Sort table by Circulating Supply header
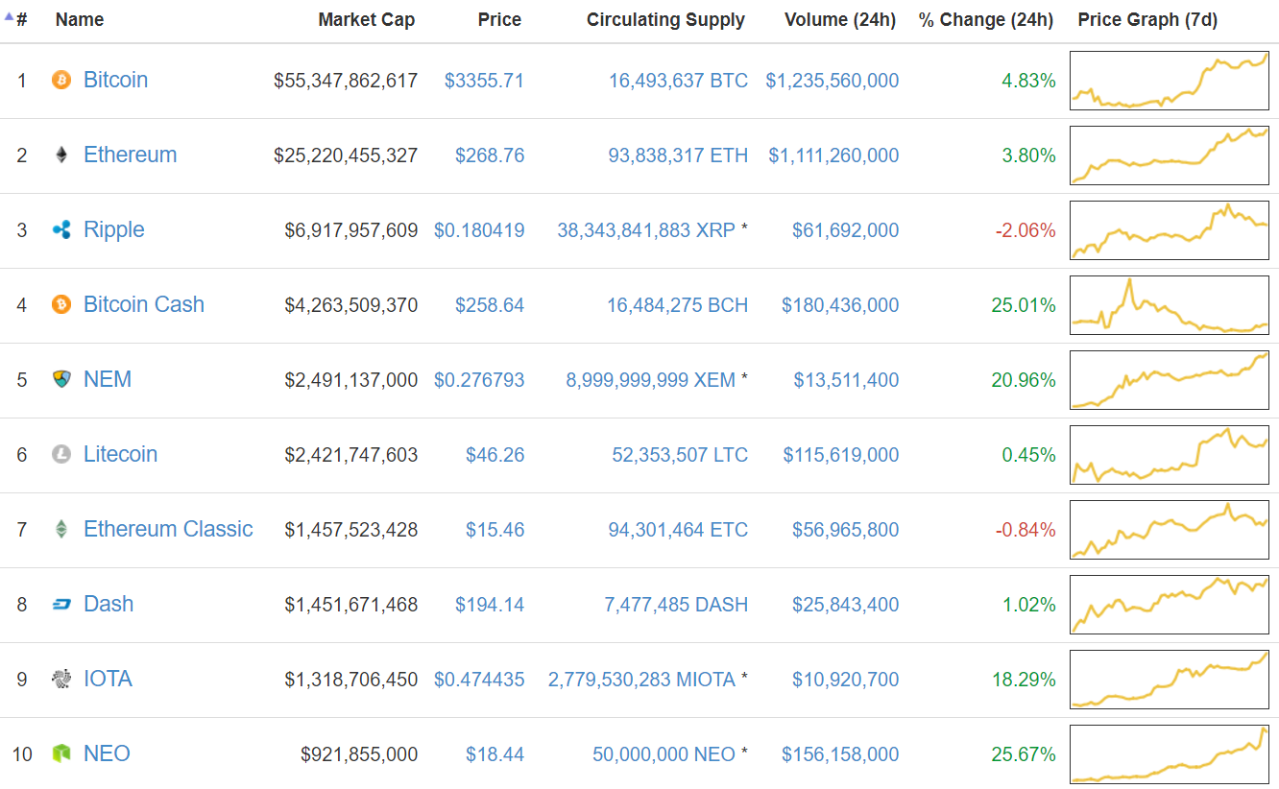The height and width of the screenshot is (789, 1279). 665,20
